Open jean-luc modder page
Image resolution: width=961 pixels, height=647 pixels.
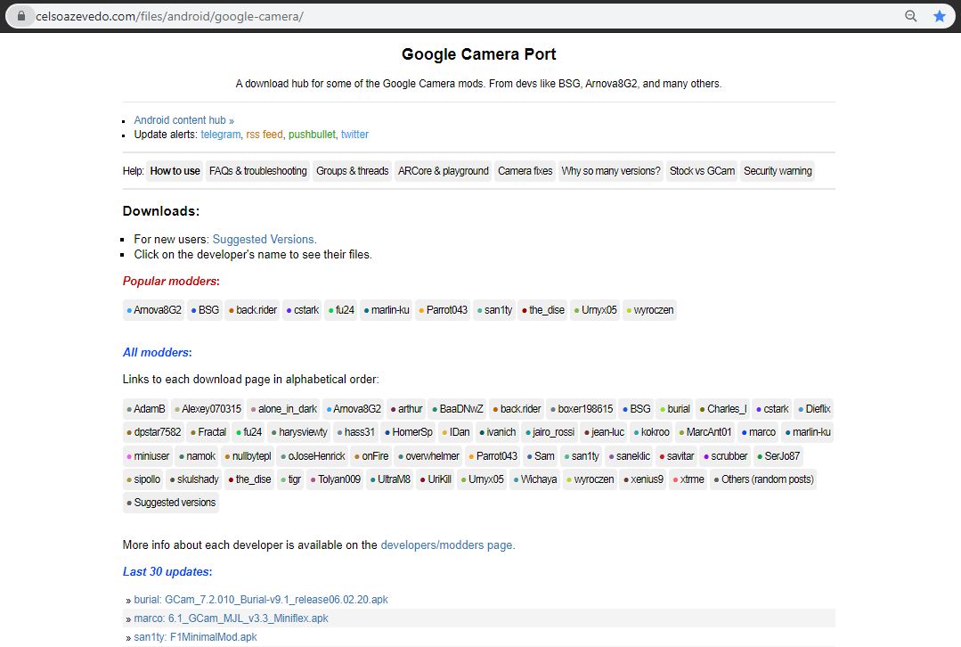tap(605, 432)
